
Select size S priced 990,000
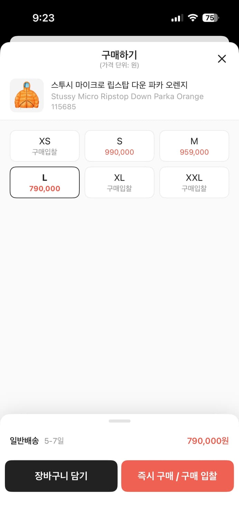point(119,146)
